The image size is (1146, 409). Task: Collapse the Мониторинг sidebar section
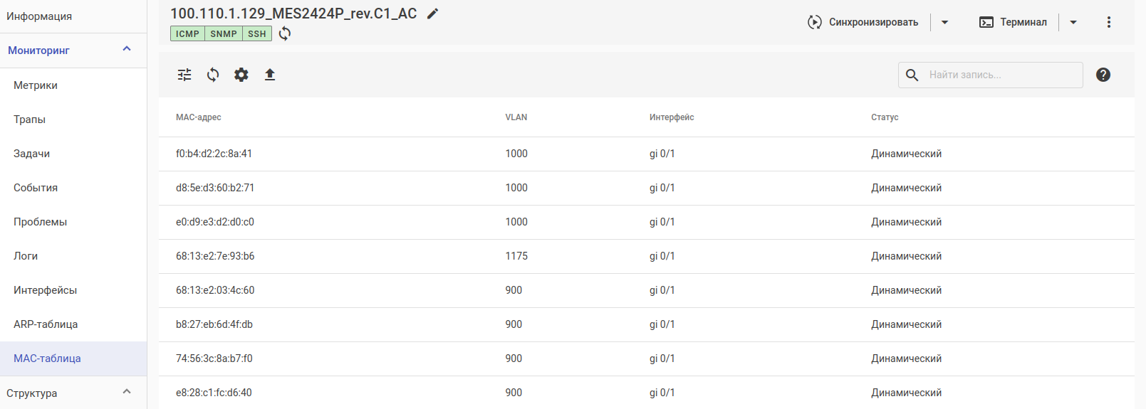[127, 49]
